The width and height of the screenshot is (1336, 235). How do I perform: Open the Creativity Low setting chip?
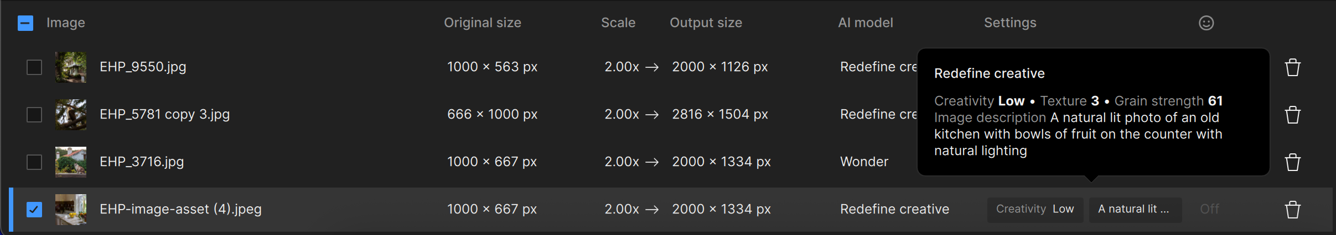[x=1035, y=210]
